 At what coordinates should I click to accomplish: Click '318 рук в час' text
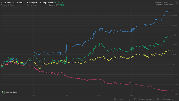(31, 5)
